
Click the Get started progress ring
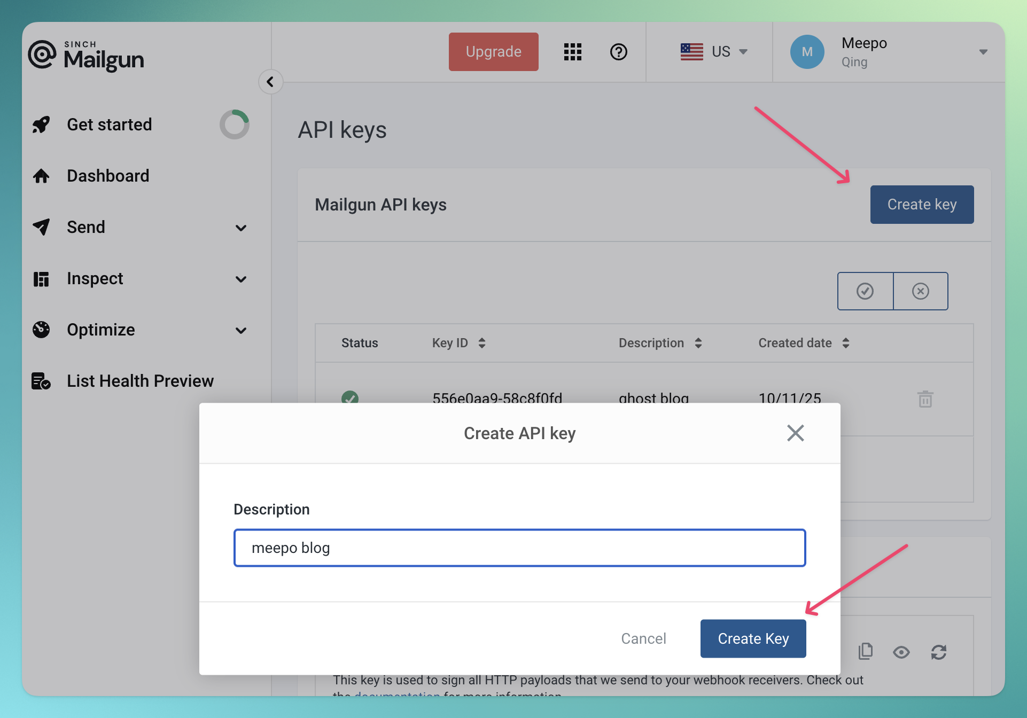(234, 124)
